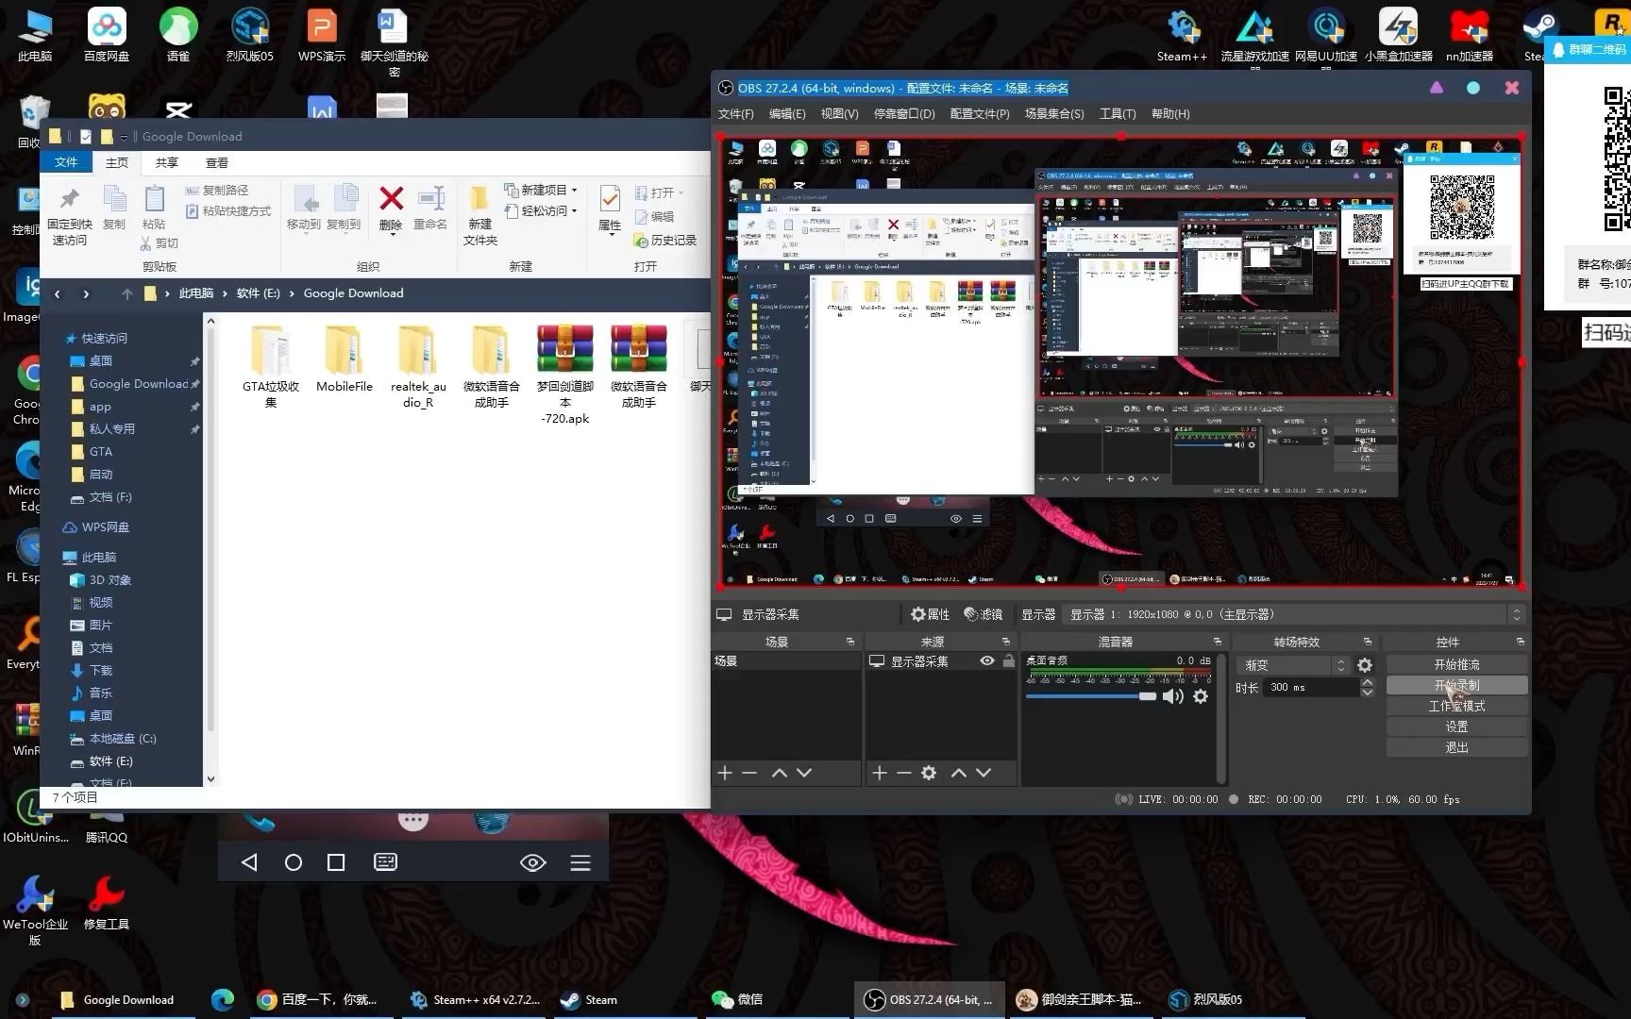Open 滤镜 button under OBS preview
Viewport: 1631px width, 1019px height.
tap(983, 614)
